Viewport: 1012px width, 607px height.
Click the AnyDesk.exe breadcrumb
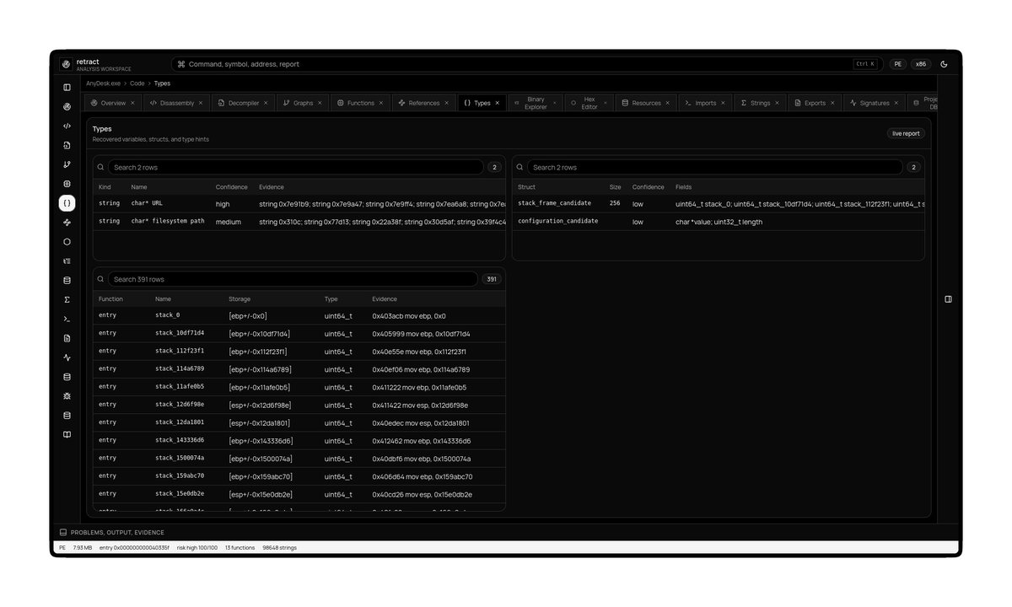tap(103, 83)
